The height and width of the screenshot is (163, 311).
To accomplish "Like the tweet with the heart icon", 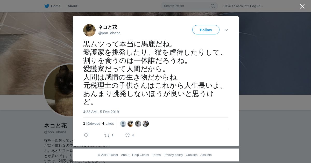I will [128, 135].
